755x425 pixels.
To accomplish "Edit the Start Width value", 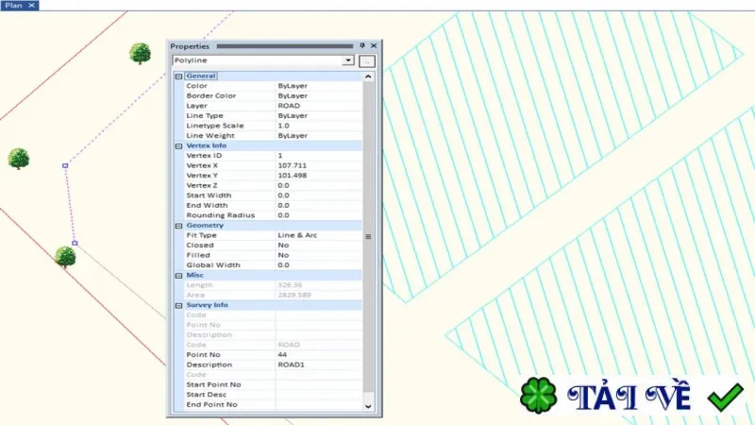I will point(319,195).
